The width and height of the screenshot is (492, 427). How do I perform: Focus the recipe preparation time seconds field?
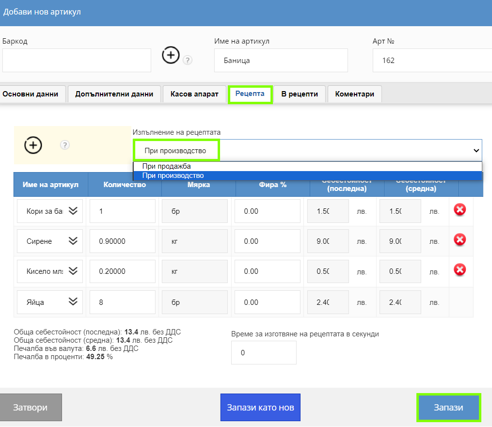point(264,353)
